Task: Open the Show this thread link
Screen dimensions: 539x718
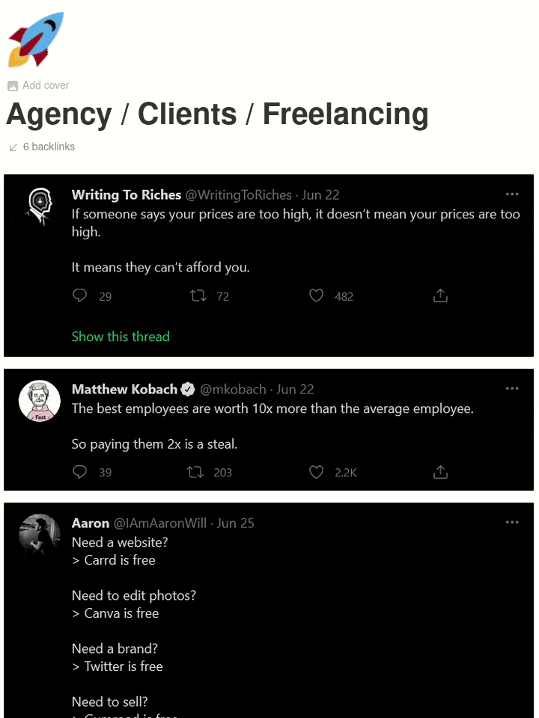Action: [121, 337]
